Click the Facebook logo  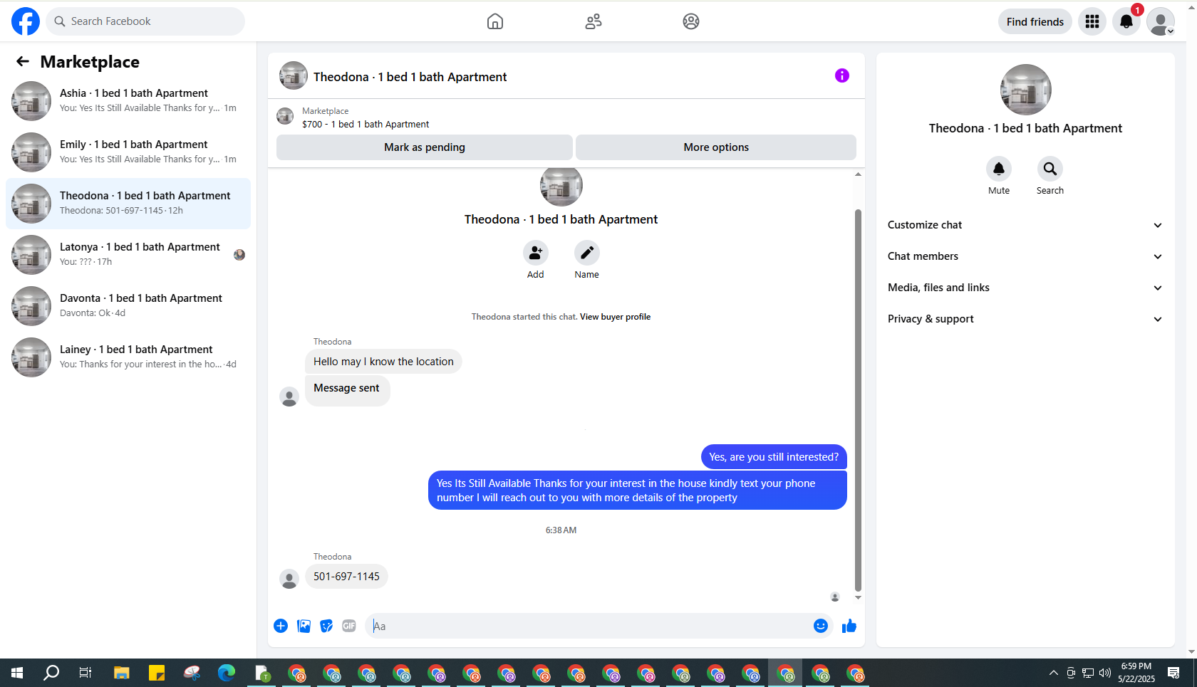click(x=26, y=21)
